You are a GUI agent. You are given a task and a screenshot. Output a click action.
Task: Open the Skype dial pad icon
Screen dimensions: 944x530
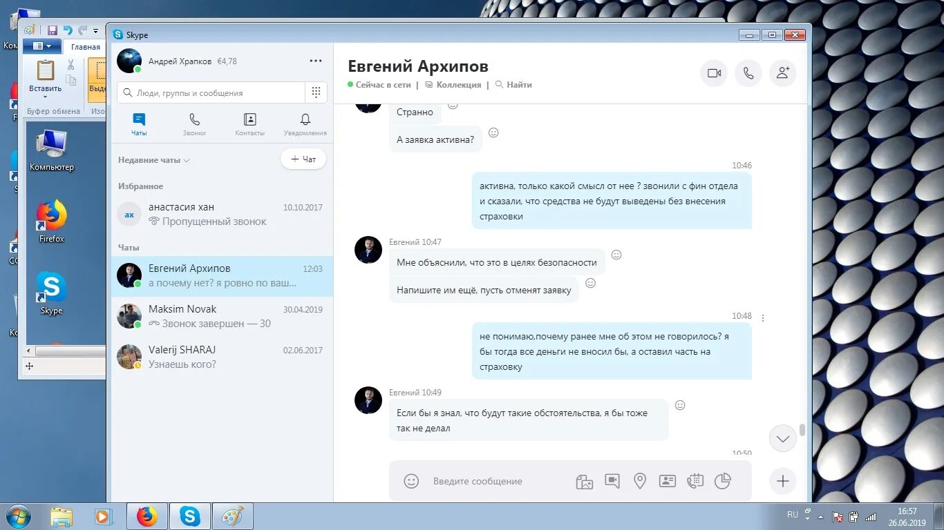pyautogui.click(x=316, y=92)
